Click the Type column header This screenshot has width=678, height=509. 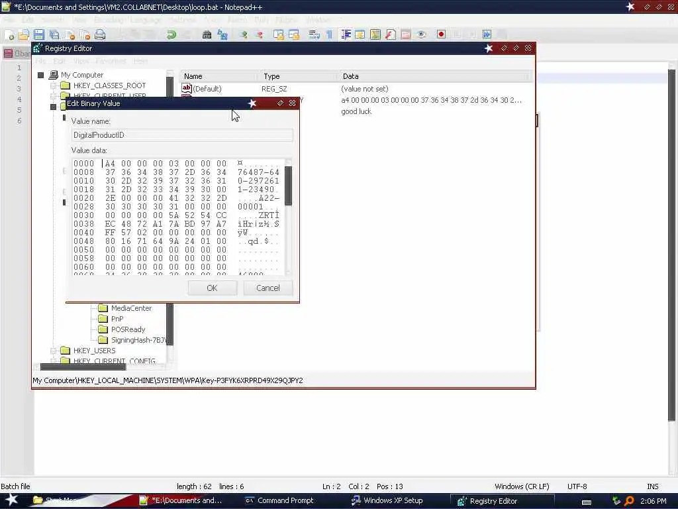pyautogui.click(x=299, y=76)
